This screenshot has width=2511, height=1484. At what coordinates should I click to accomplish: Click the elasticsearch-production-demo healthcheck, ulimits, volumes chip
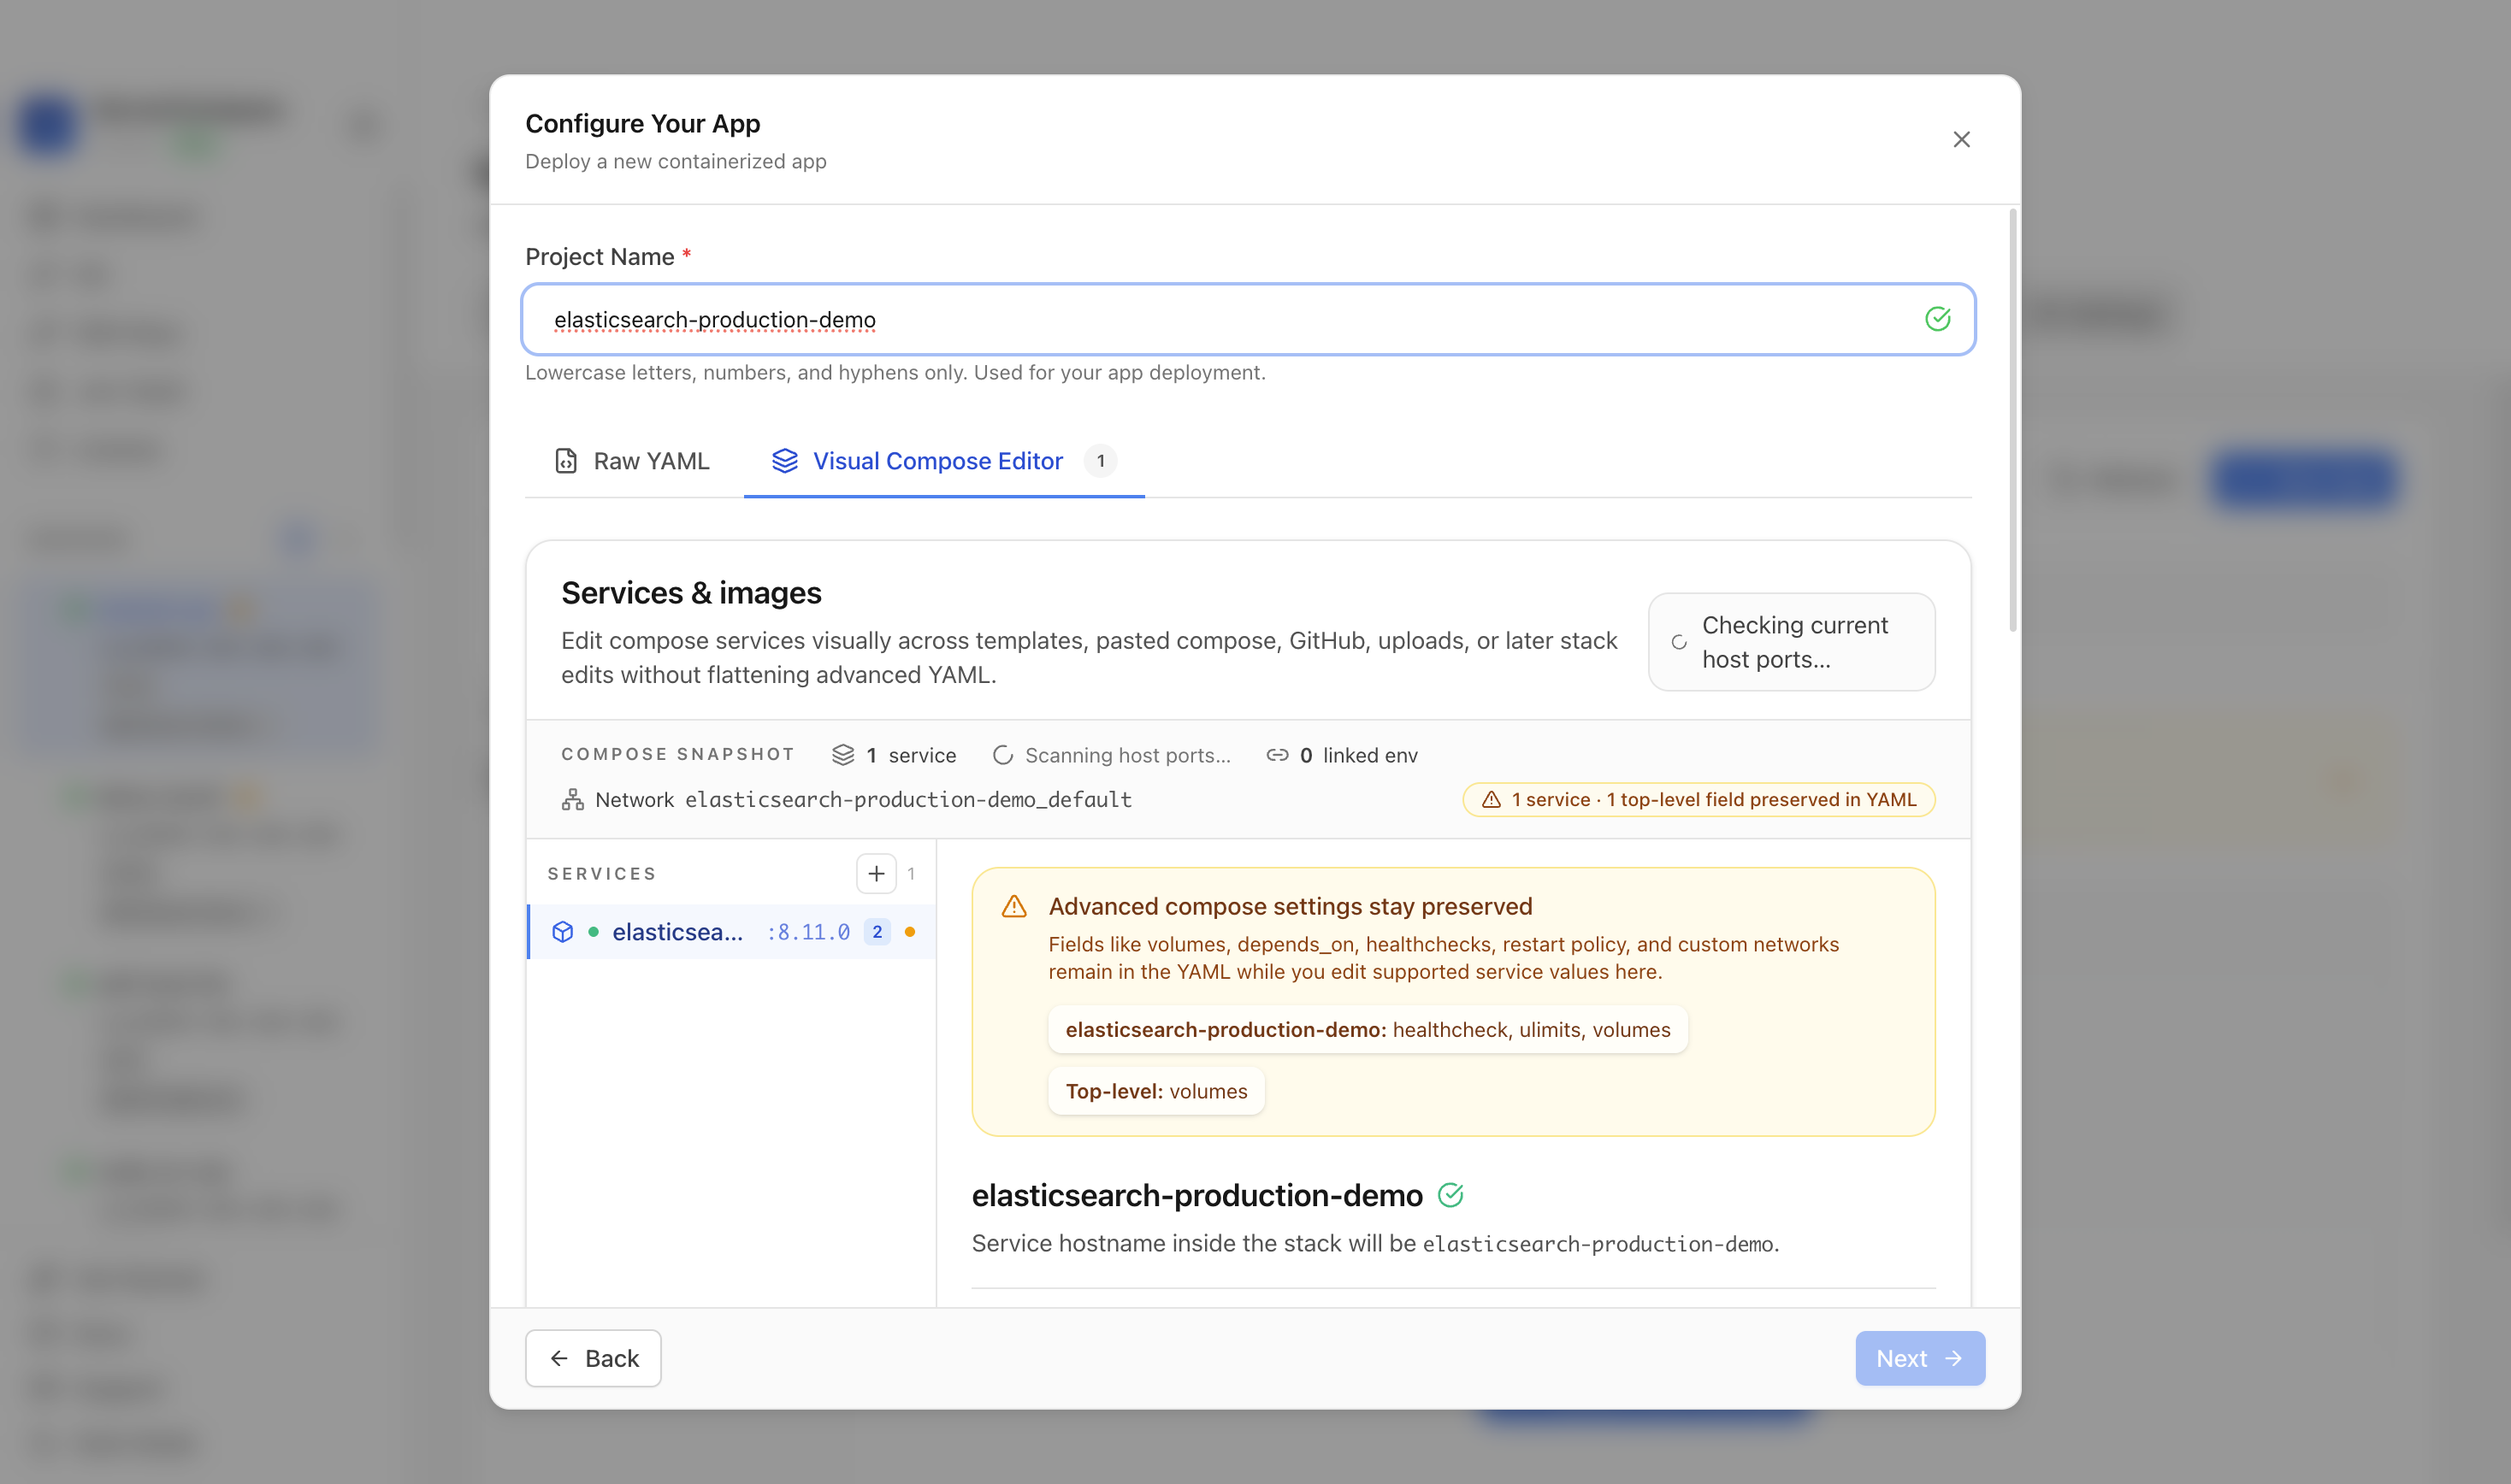coord(1367,1029)
